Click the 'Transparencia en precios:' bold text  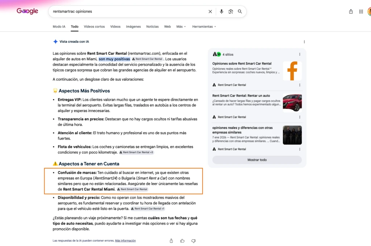tap(81, 119)
